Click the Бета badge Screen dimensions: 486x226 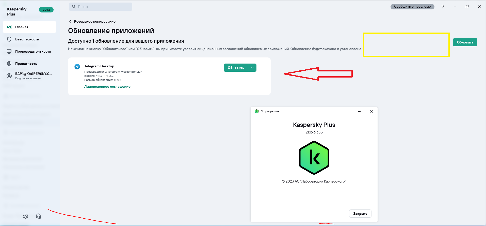tap(46, 10)
